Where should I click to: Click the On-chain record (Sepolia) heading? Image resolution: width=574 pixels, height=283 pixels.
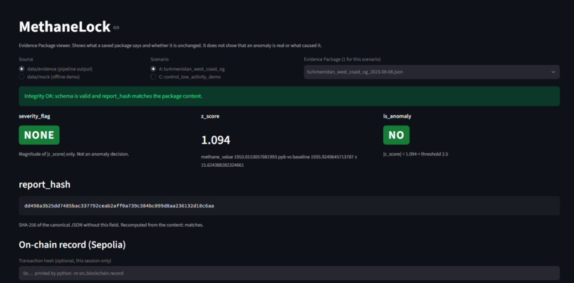(72, 245)
